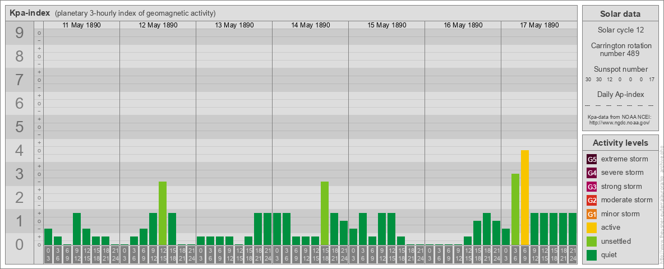
Task: Click the Kp scale number 6
Action: click(20, 103)
